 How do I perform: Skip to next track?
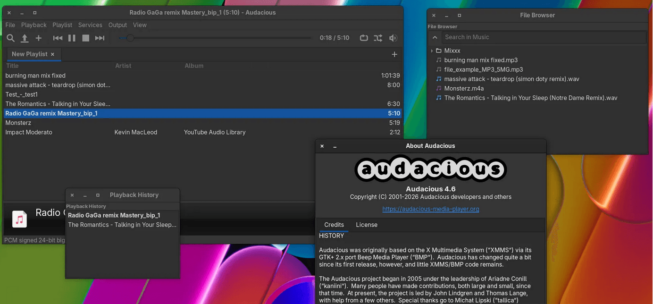100,38
